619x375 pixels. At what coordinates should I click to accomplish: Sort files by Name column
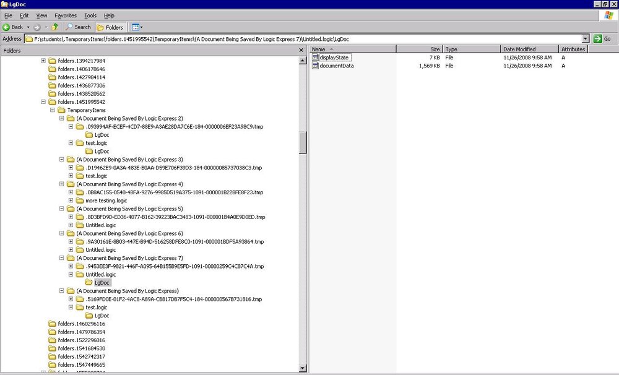click(353, 49)
